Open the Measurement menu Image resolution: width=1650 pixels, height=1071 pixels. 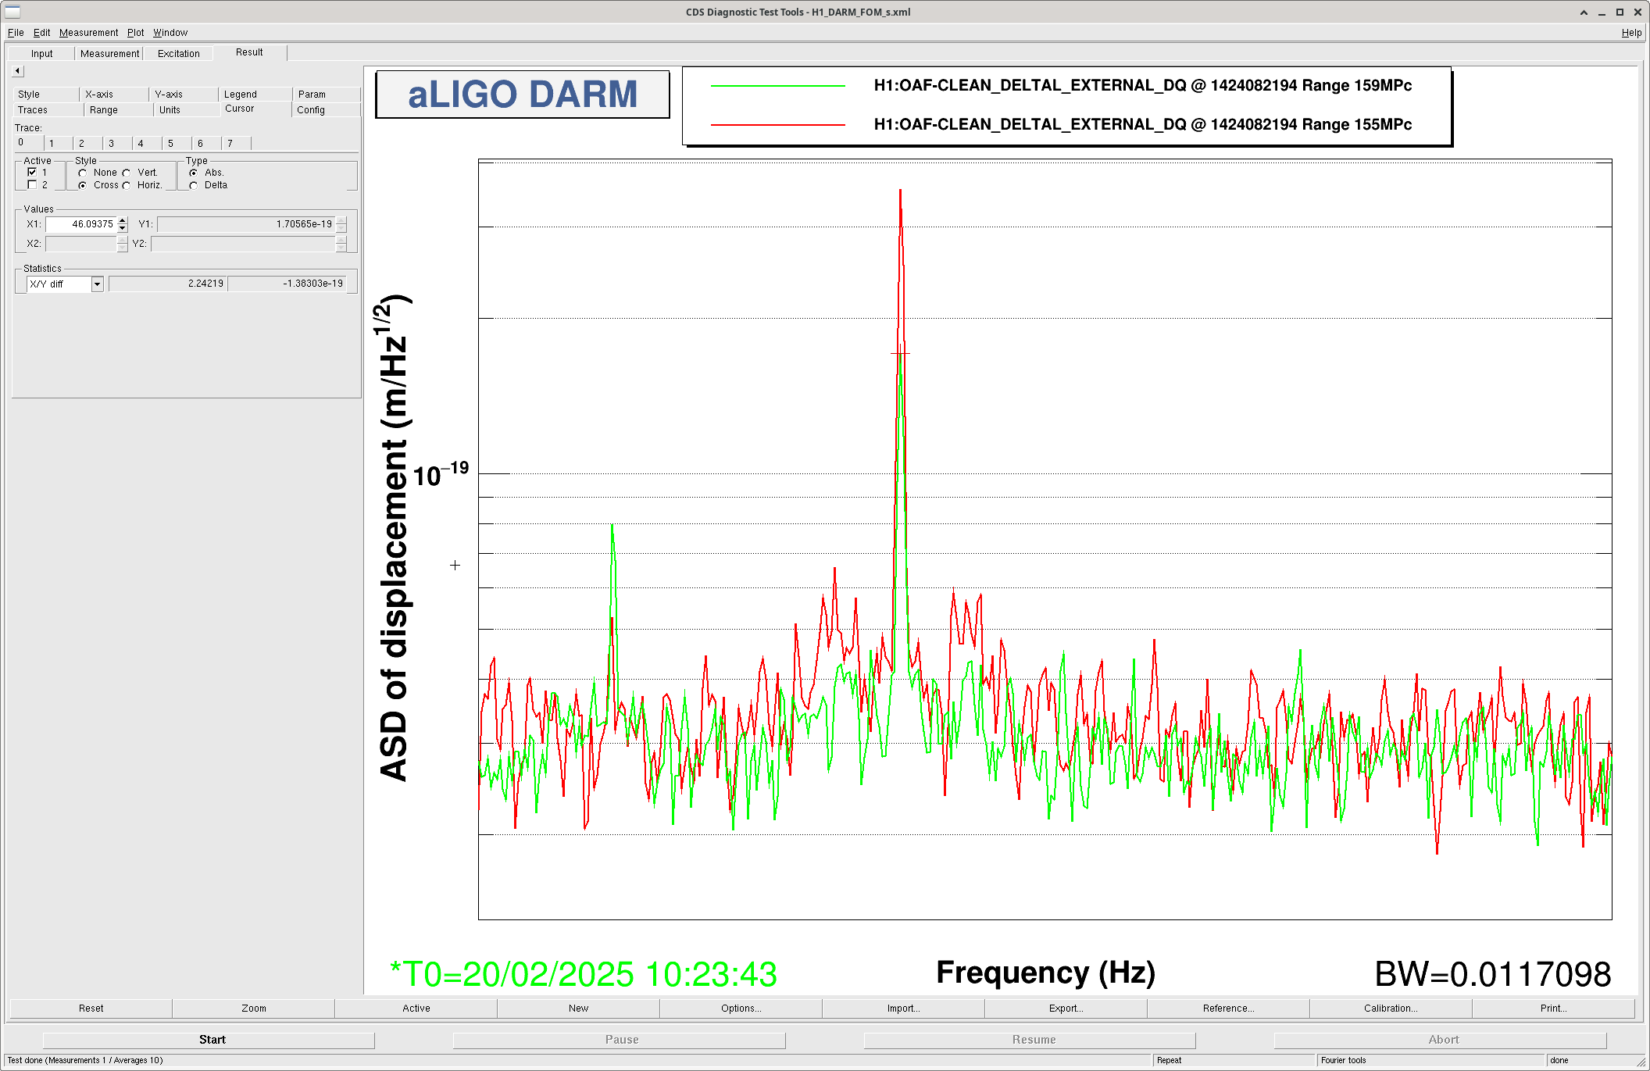pos(88,33)
